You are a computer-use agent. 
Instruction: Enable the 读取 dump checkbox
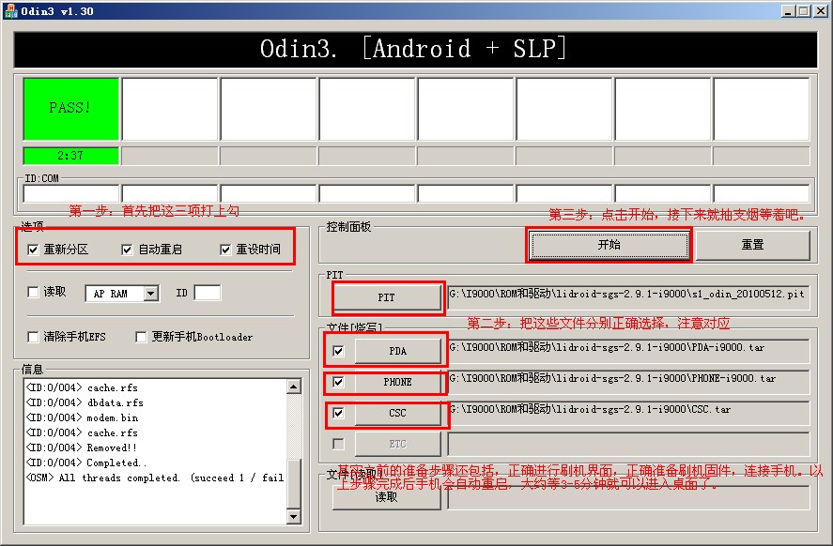[x=35, y=292]
